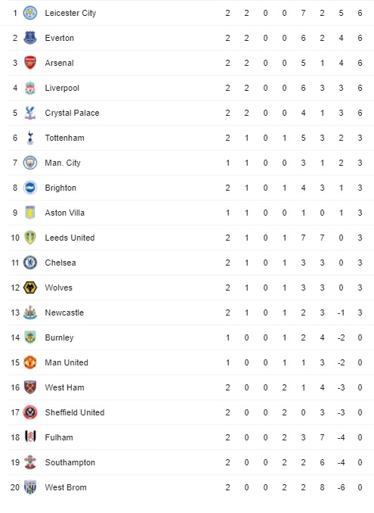Click the Everton club badge
Screen dimensions: 374x513
[x=30, y=38]
